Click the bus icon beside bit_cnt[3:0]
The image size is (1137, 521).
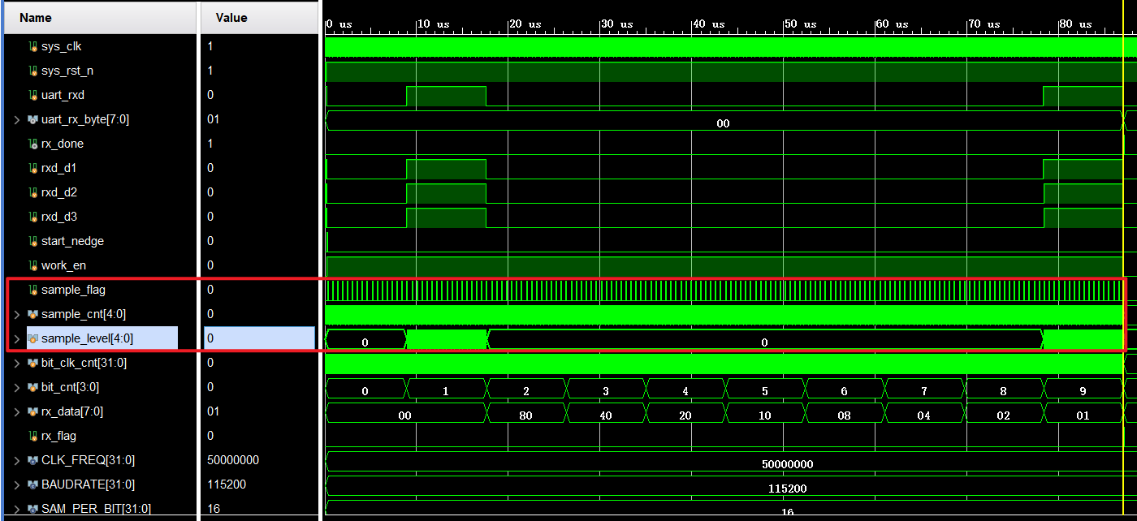click(33, 387)
